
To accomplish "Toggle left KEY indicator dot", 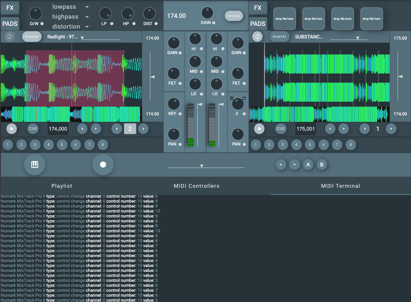I will 180,114.
